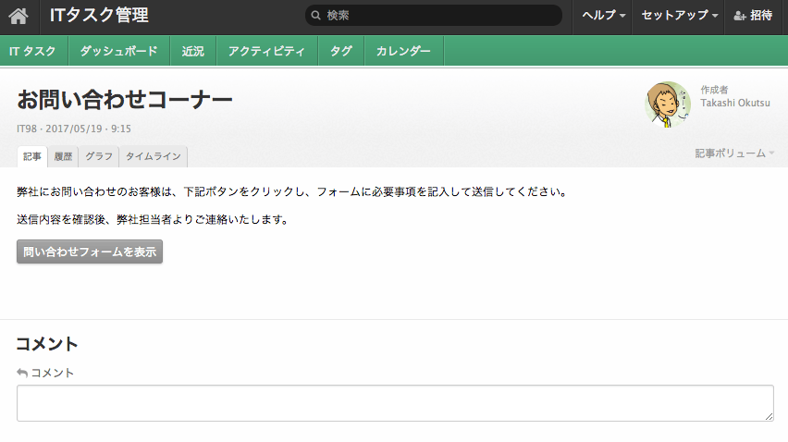788x442 pixels.
Task: Open the タイムライン tab
Action: coord(154,156)
